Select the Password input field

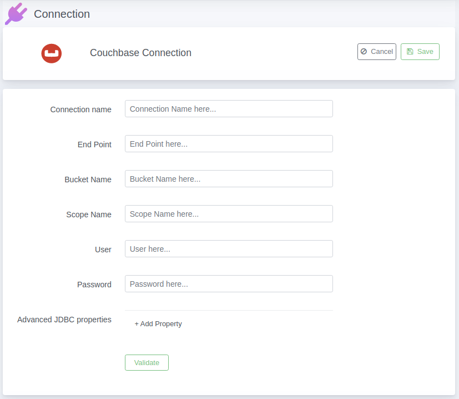(x=229, y=284)
